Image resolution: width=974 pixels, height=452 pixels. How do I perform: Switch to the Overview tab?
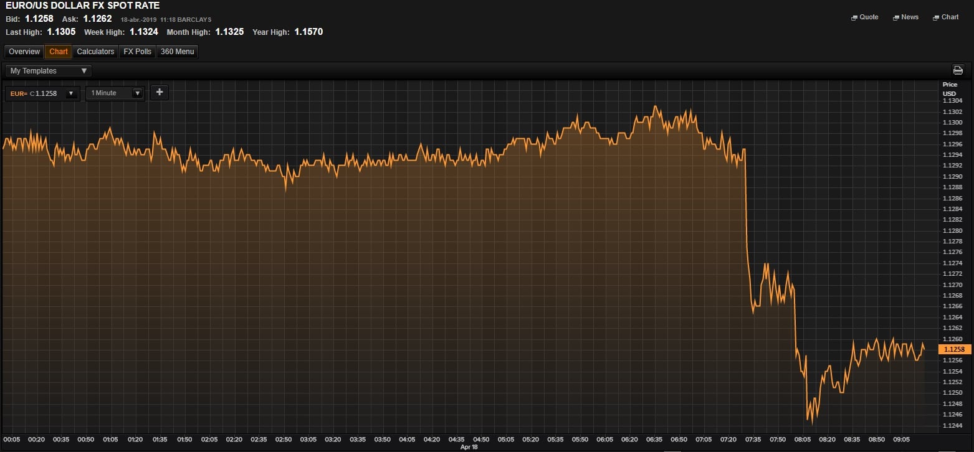(x=24, y=52)
